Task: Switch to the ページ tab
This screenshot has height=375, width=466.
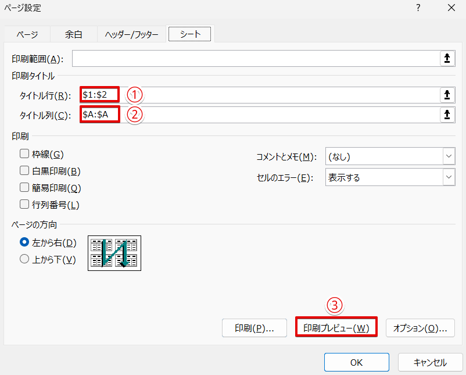Action: (x=27, y=34)
